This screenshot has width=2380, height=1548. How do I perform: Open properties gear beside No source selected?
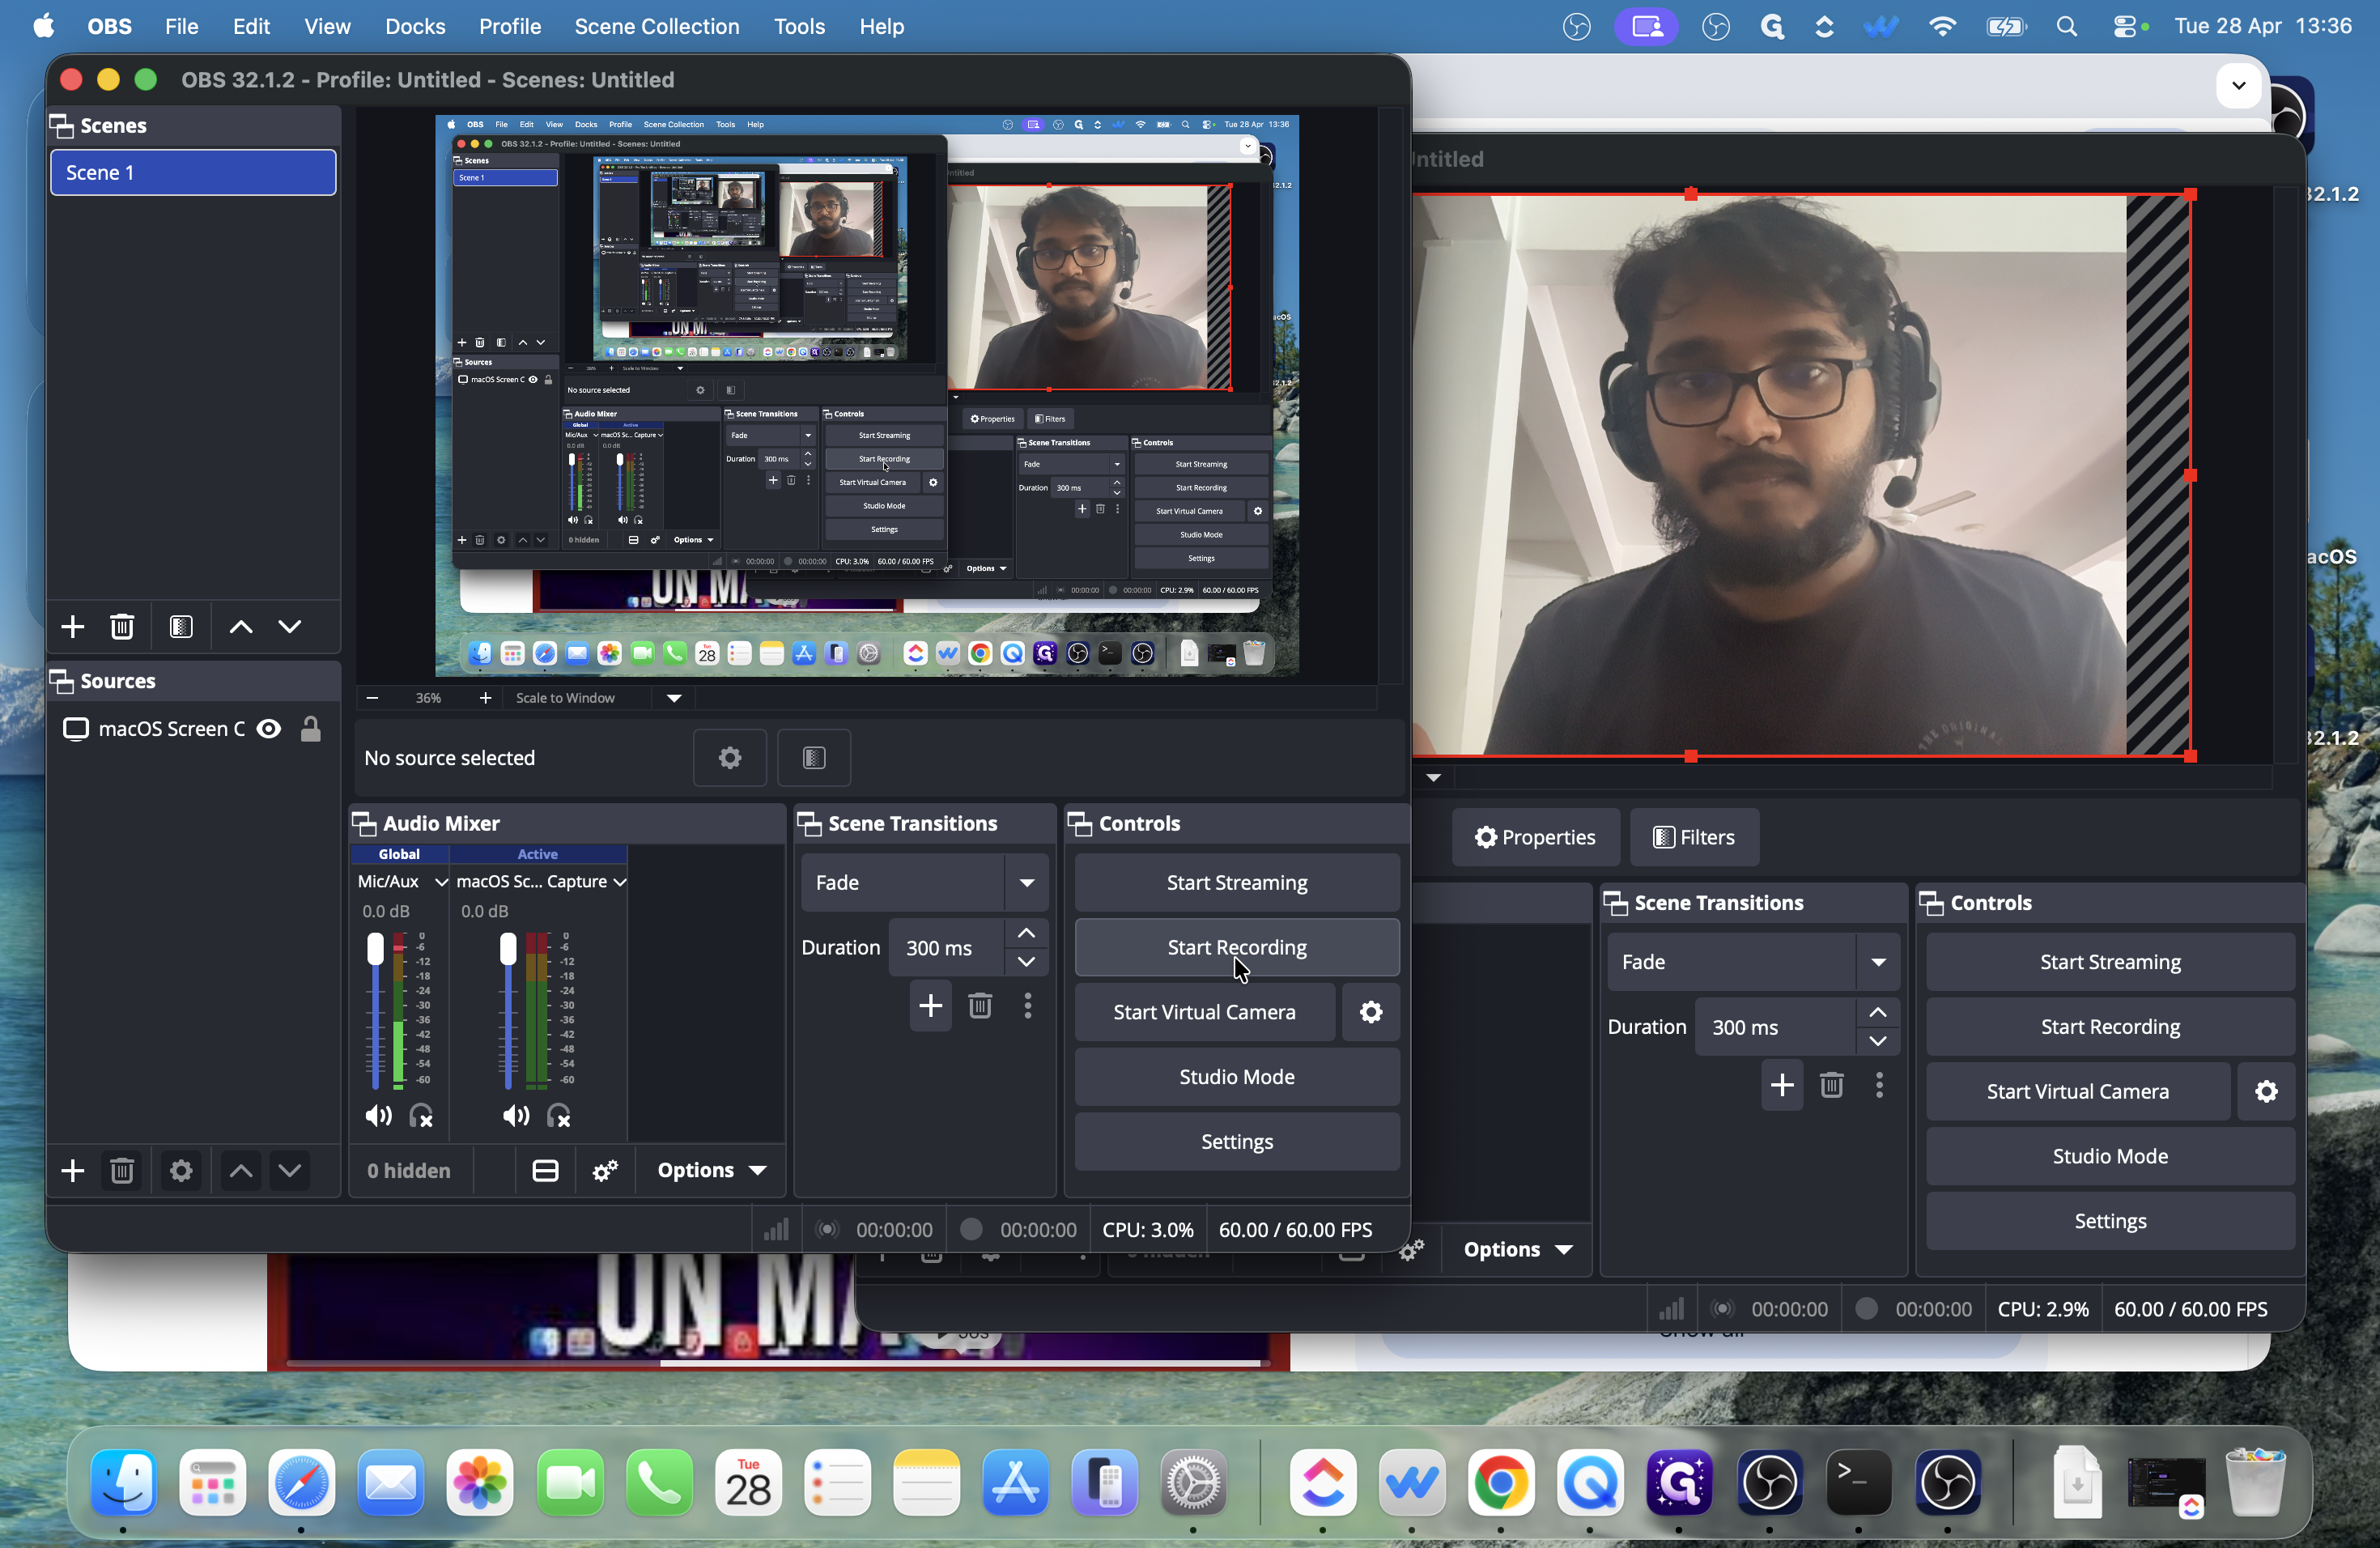click(730, 758)
